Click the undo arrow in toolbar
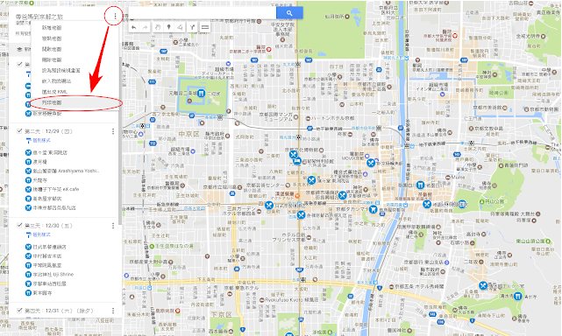The height and width of the screenshot is (336, 562). pos(133,27)
